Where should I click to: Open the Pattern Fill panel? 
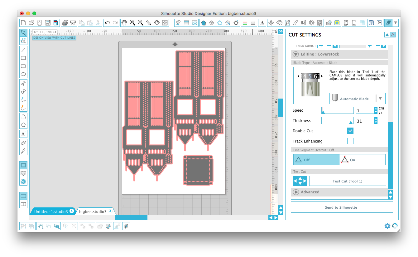(195, 23)
